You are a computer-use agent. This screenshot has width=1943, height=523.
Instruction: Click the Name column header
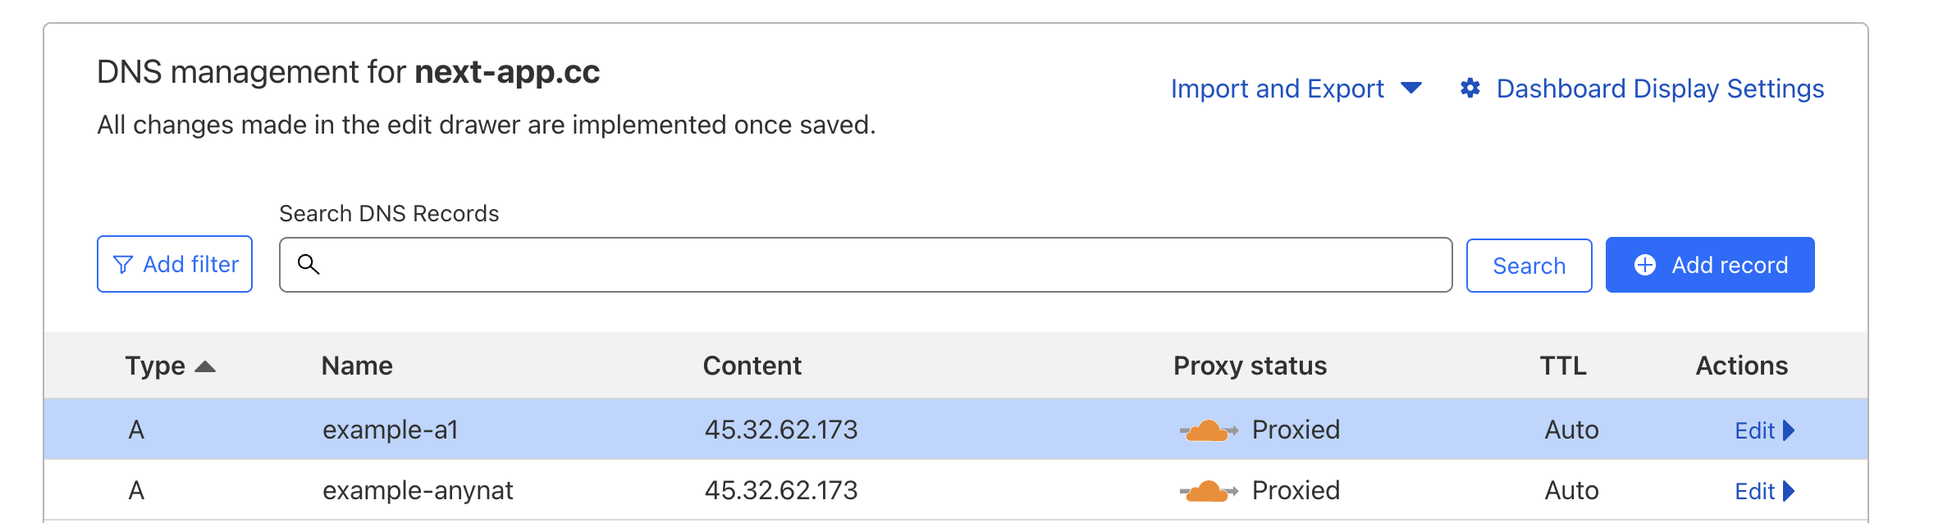coord(357,366)
